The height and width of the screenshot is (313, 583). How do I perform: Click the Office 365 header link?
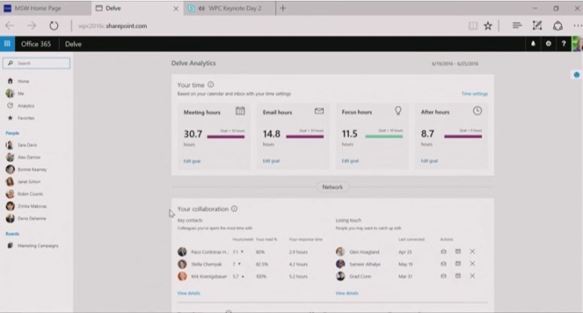pyautogui.click(x=35, y=44)
